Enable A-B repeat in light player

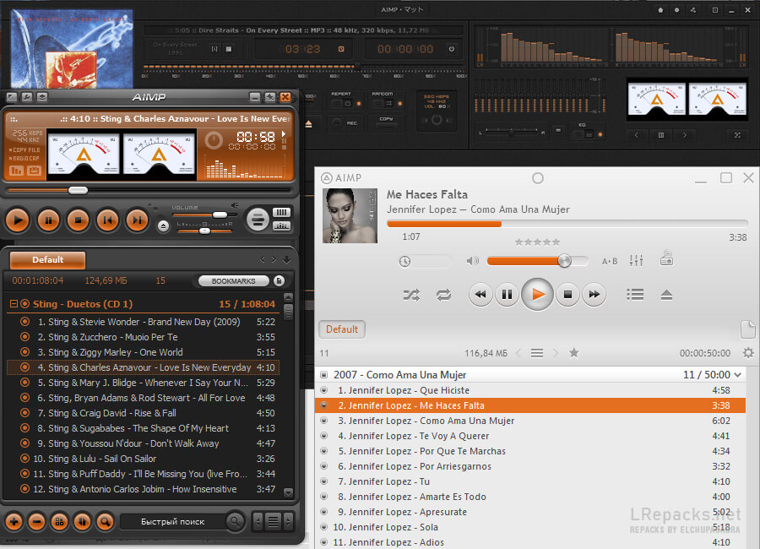click(609, 261)
